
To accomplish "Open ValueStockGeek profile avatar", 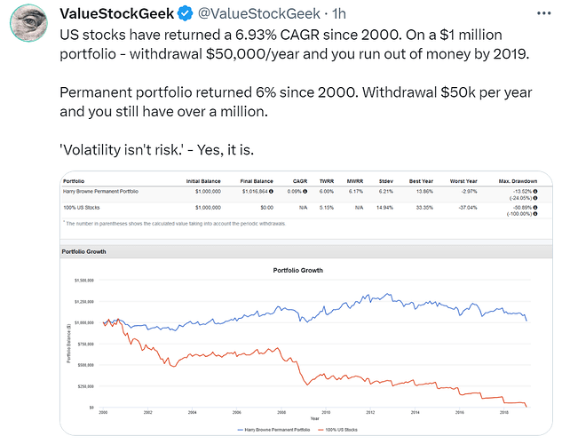I will pyautogui.click(x=28, y=22).
